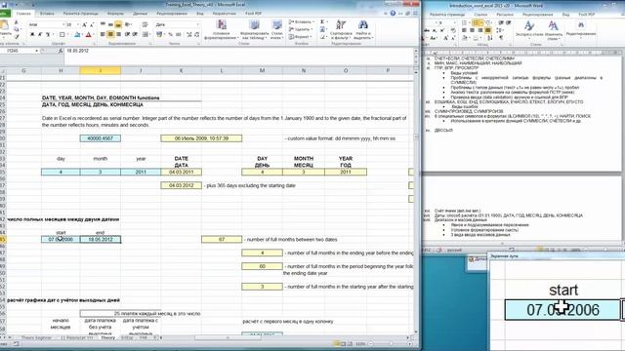625x351 pixels.
Task: Click the Orientation icon in Excel alignment group
Action: [128, 24]
